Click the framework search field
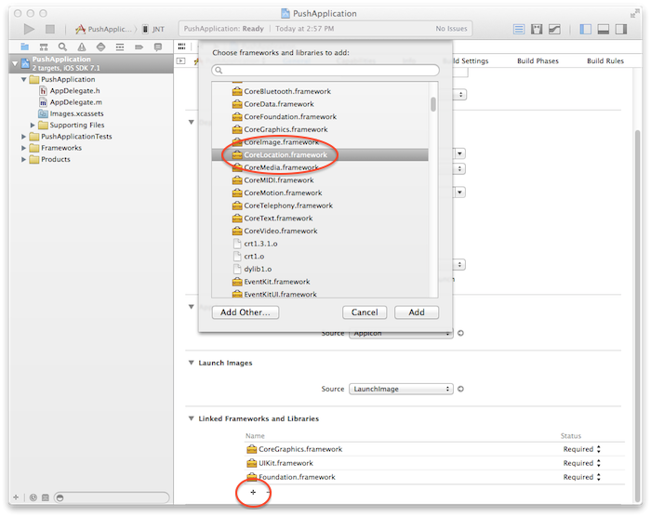The height and width of the screenshot is (517, 651). pos(325,70)
